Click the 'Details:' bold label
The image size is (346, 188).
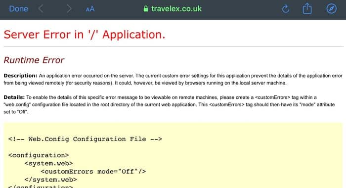click(14, 97)
